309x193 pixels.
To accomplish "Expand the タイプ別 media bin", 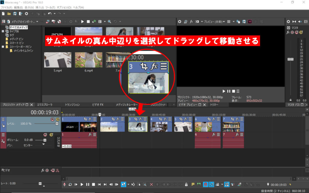I will click(3, 31).
